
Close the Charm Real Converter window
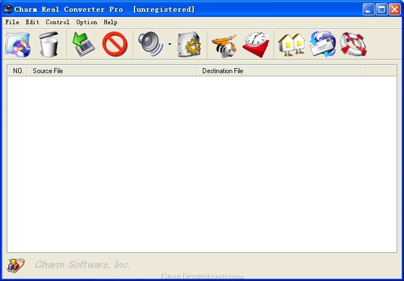394,10
